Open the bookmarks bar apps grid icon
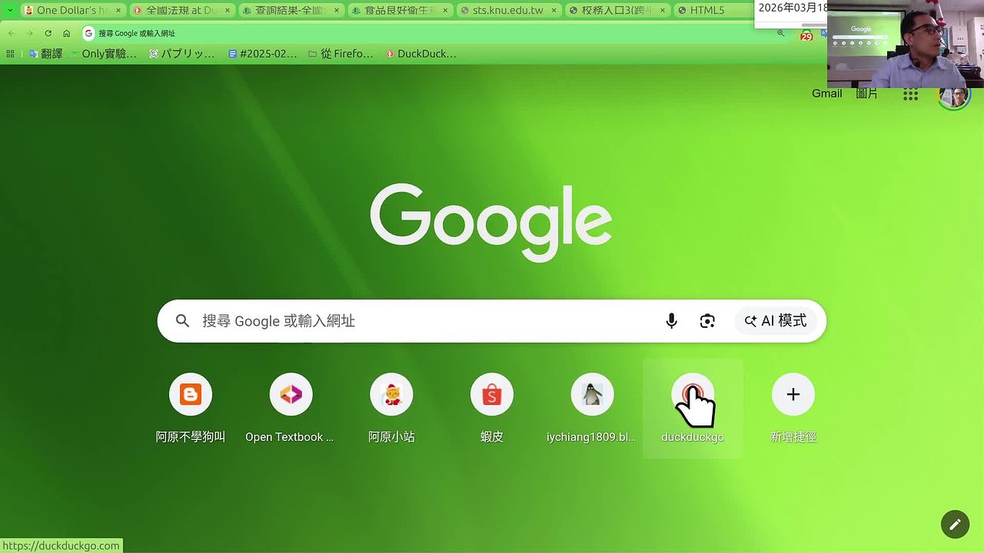 10,54
